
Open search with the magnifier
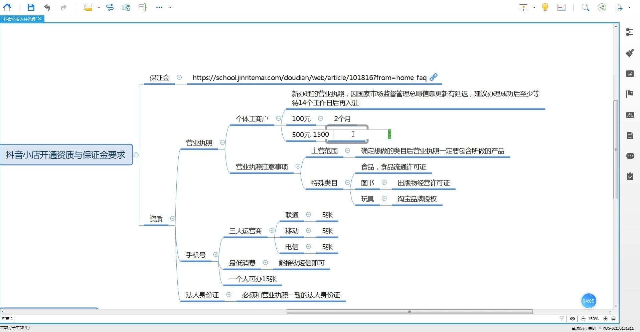tap(585, 7)
